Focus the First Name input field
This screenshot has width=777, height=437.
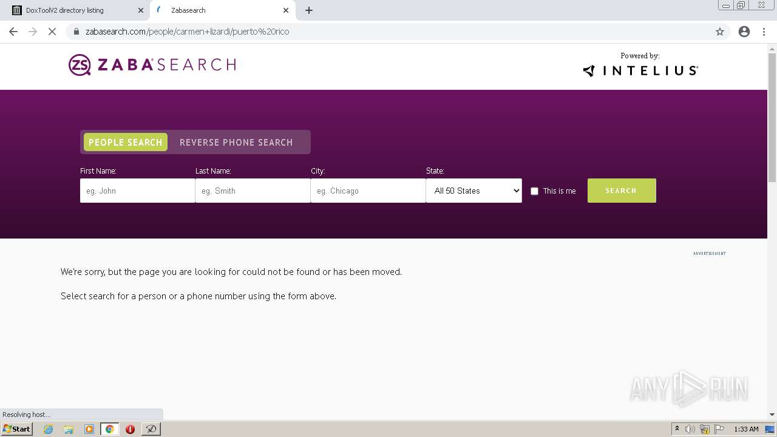(137, 191)
